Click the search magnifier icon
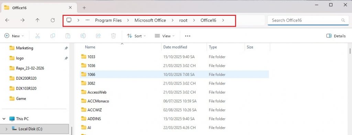 click(x=343, y=20)
